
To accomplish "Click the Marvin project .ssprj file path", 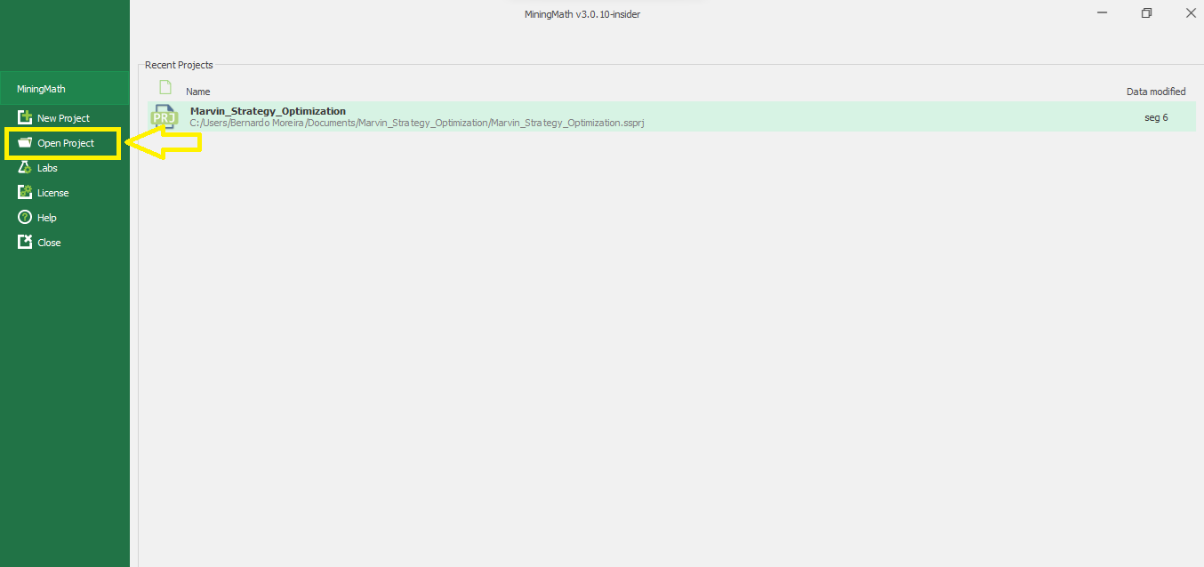I will coord(416,123).
